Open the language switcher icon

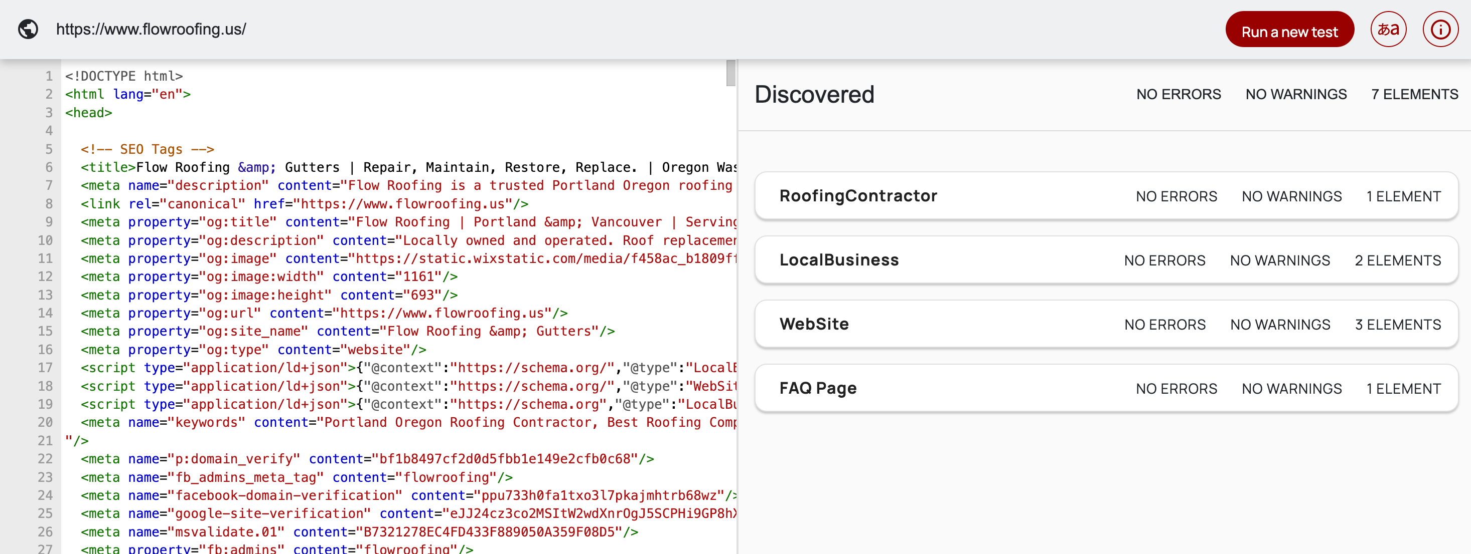point(1388,29)
